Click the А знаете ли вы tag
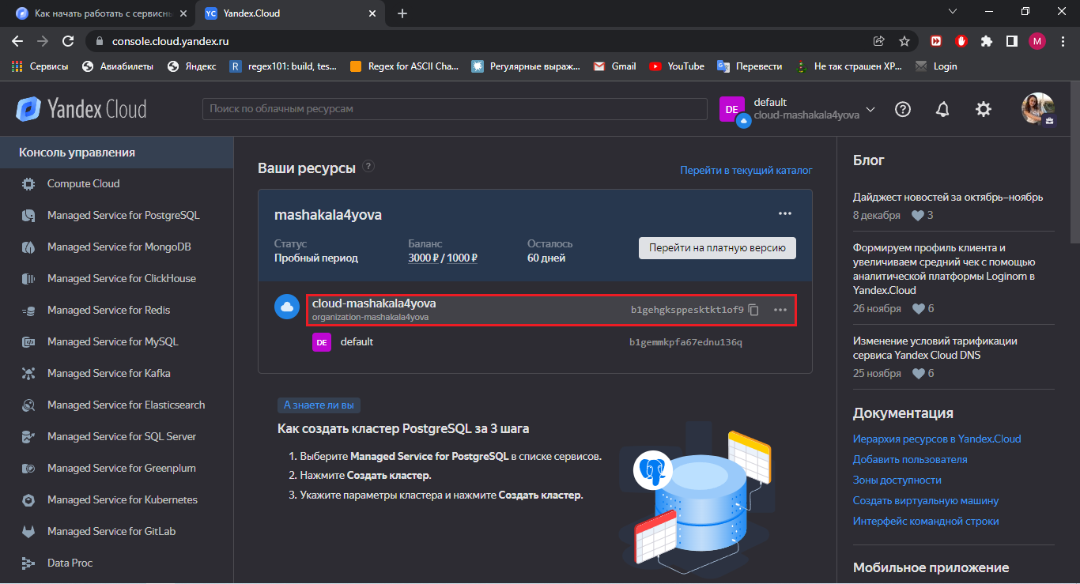1080x584 pixels. point(319,405)
